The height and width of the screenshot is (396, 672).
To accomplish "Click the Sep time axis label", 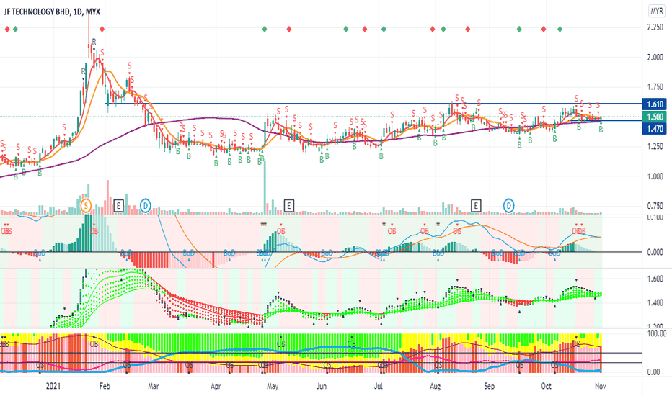I will click(489, 386).
